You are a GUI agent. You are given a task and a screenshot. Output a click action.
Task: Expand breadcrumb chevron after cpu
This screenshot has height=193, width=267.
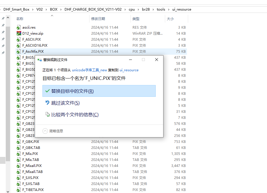point(138,9)
